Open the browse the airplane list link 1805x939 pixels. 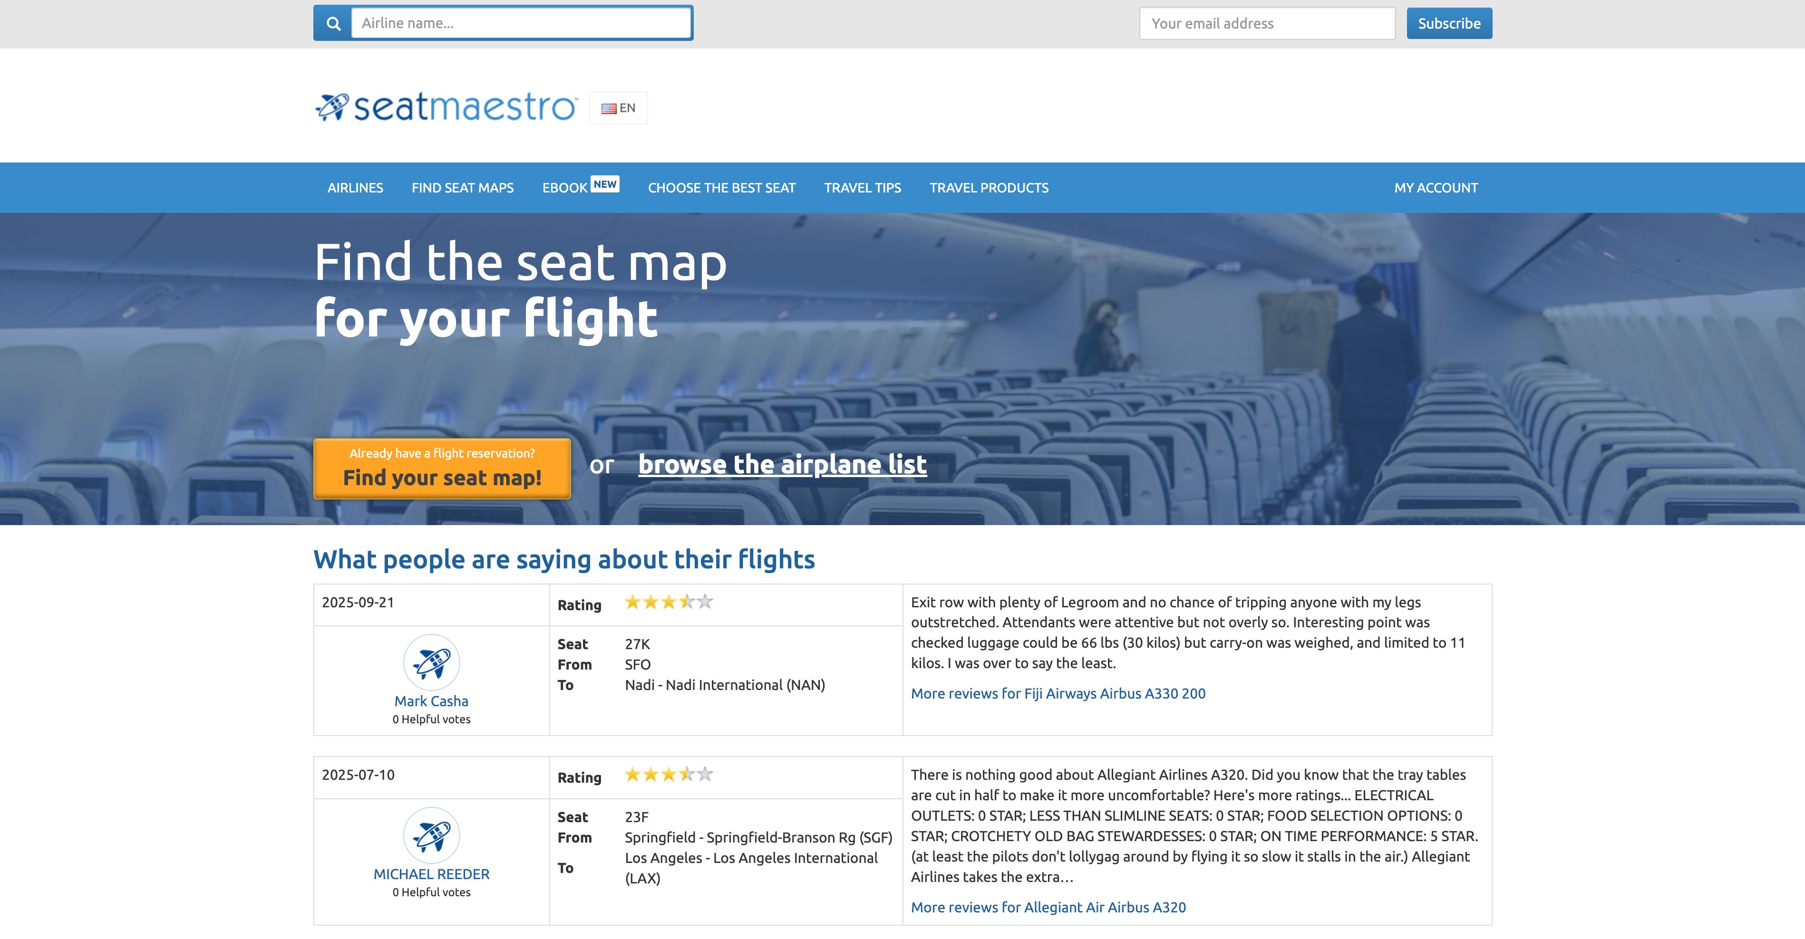pos(782,463)
